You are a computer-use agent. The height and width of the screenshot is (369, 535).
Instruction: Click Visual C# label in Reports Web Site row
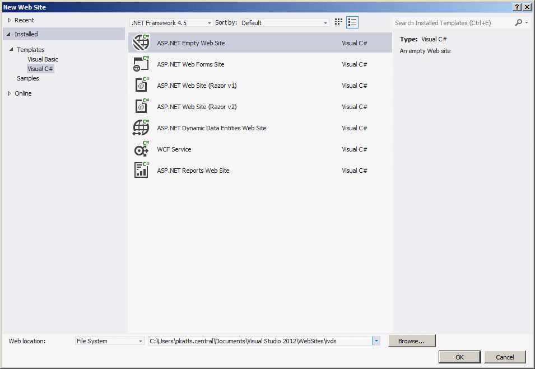click(355, 171)
